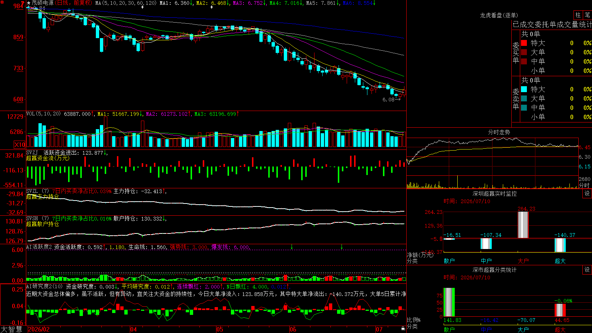Click the dark red 大单 buy order swatch
This screenshot has width=592, height=333.
pos(524,52)
